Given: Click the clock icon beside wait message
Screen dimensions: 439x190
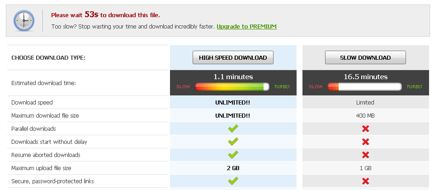Looking at the screenshot, I should tap(24, 20).
